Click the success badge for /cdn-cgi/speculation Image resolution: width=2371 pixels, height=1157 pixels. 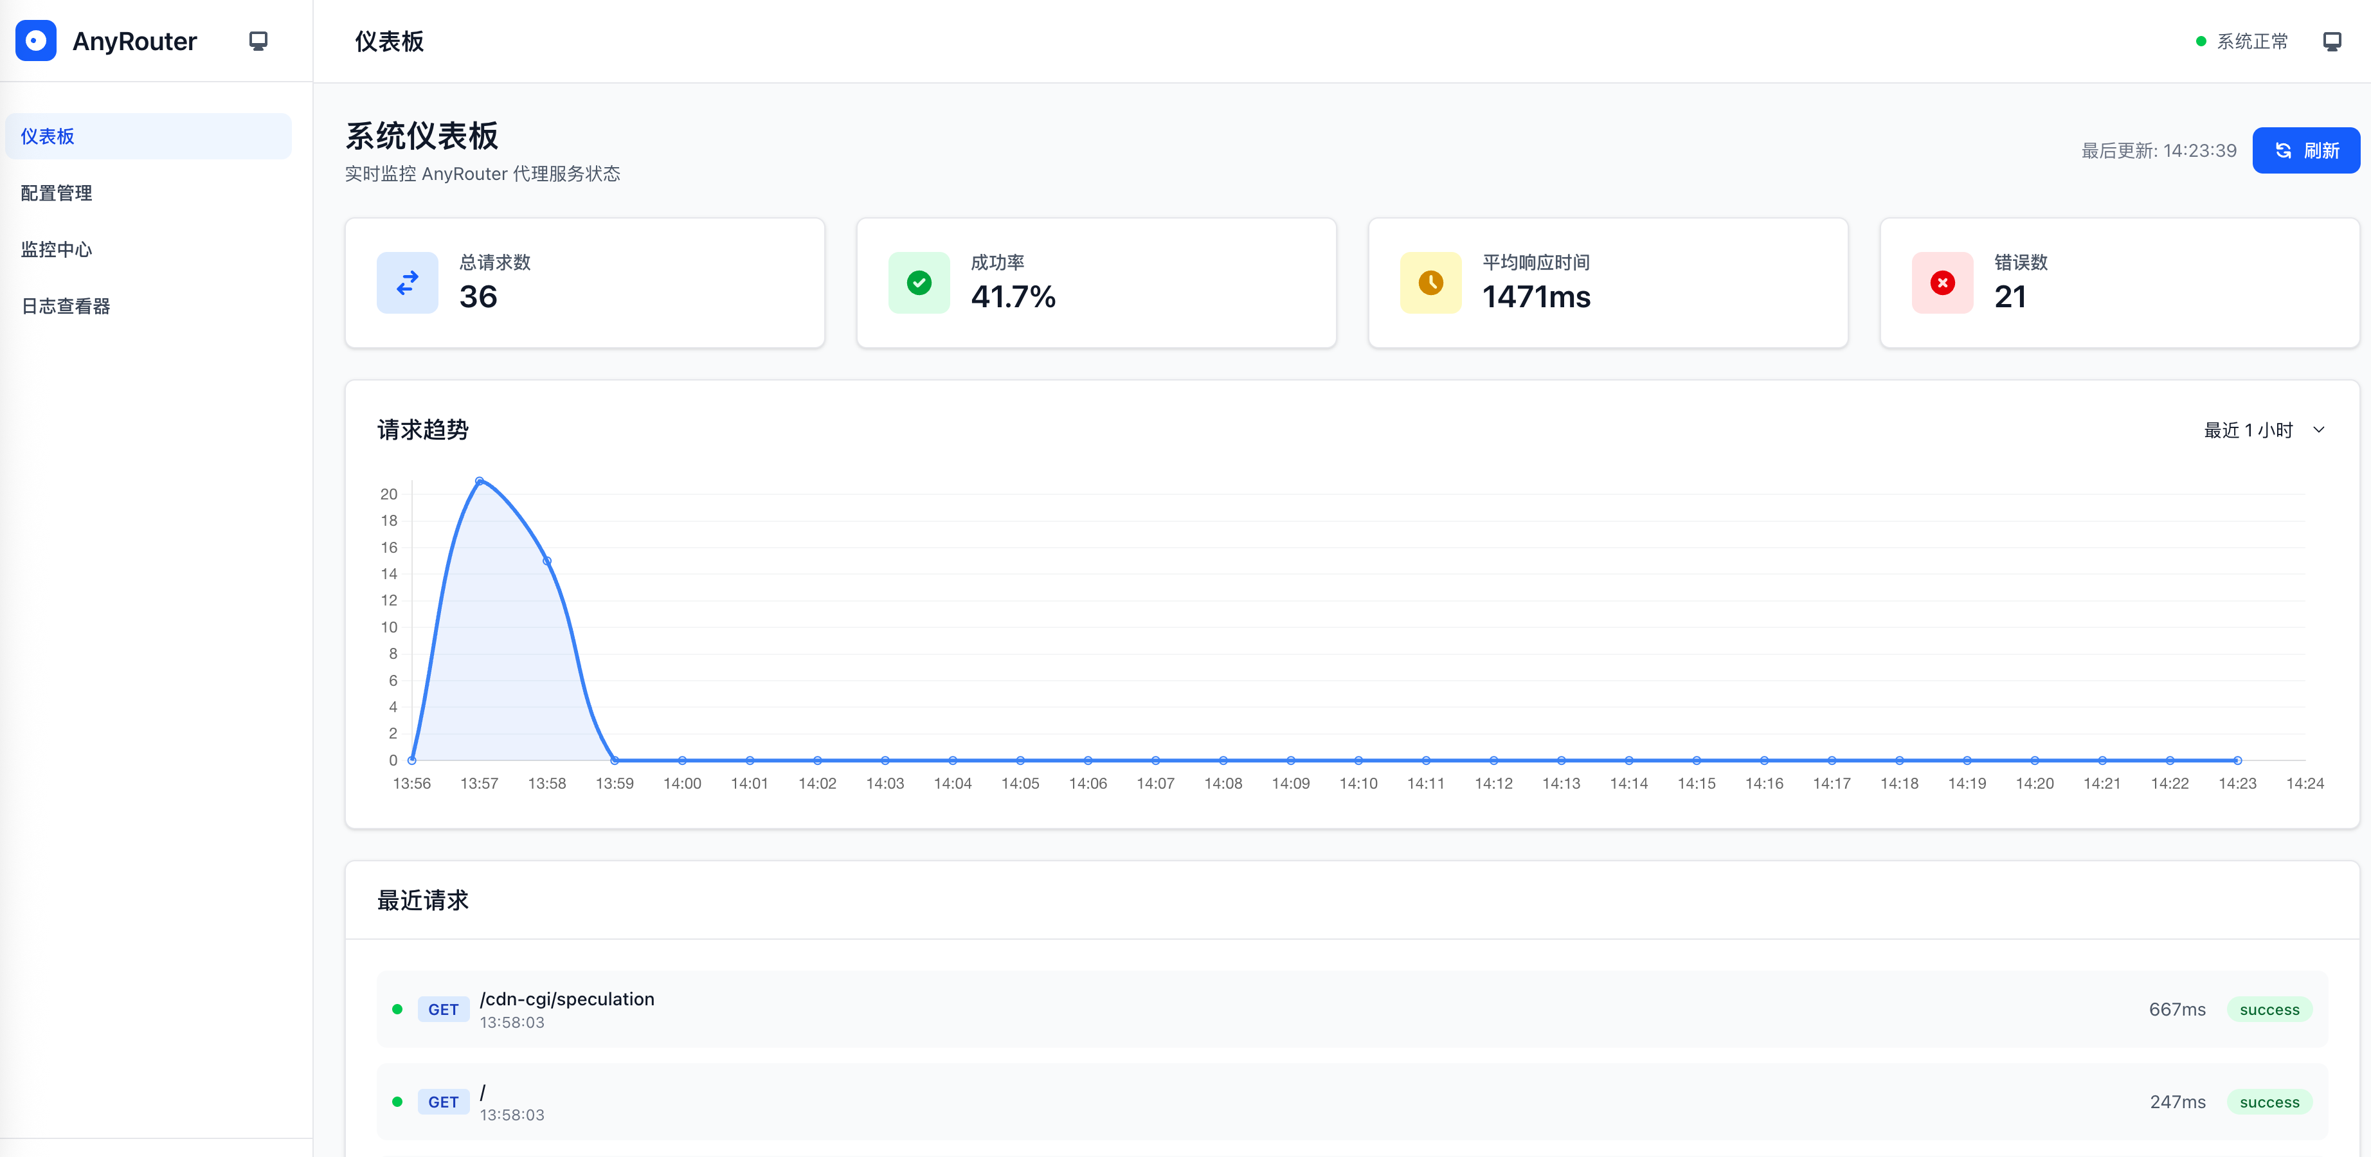pyautogui.click(x=2269, y=1010)
